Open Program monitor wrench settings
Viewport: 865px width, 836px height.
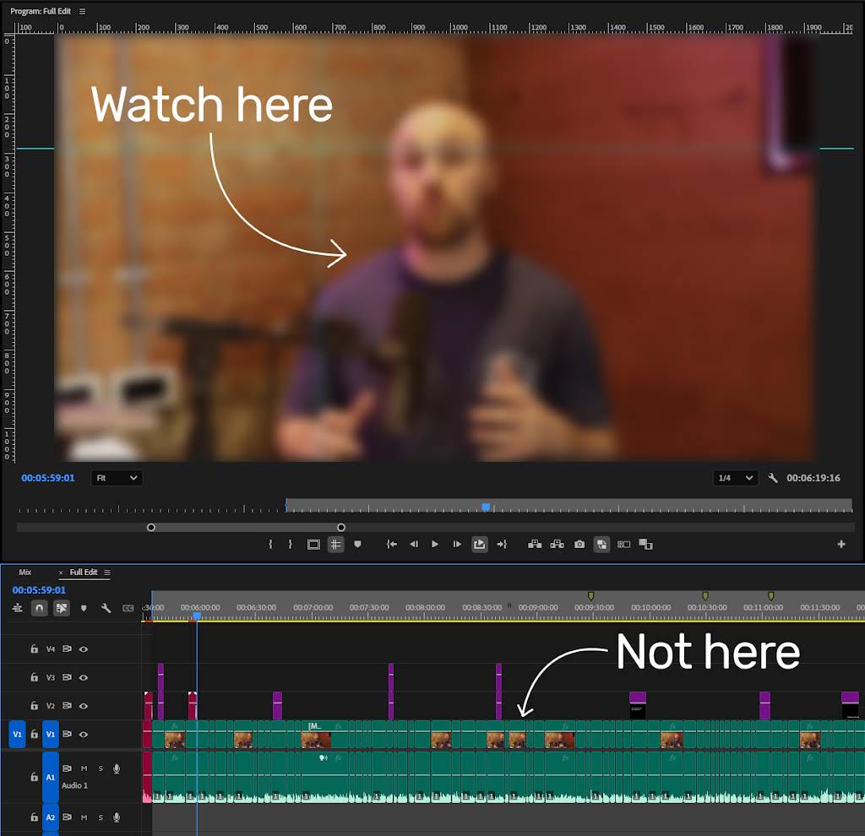tap(773, 478)
